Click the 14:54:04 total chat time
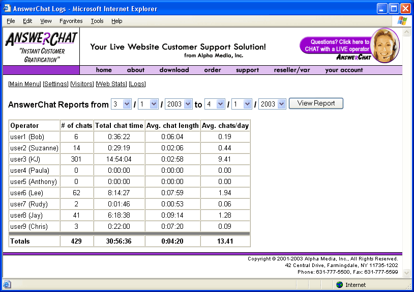414x292 pixels. (119, 159)
